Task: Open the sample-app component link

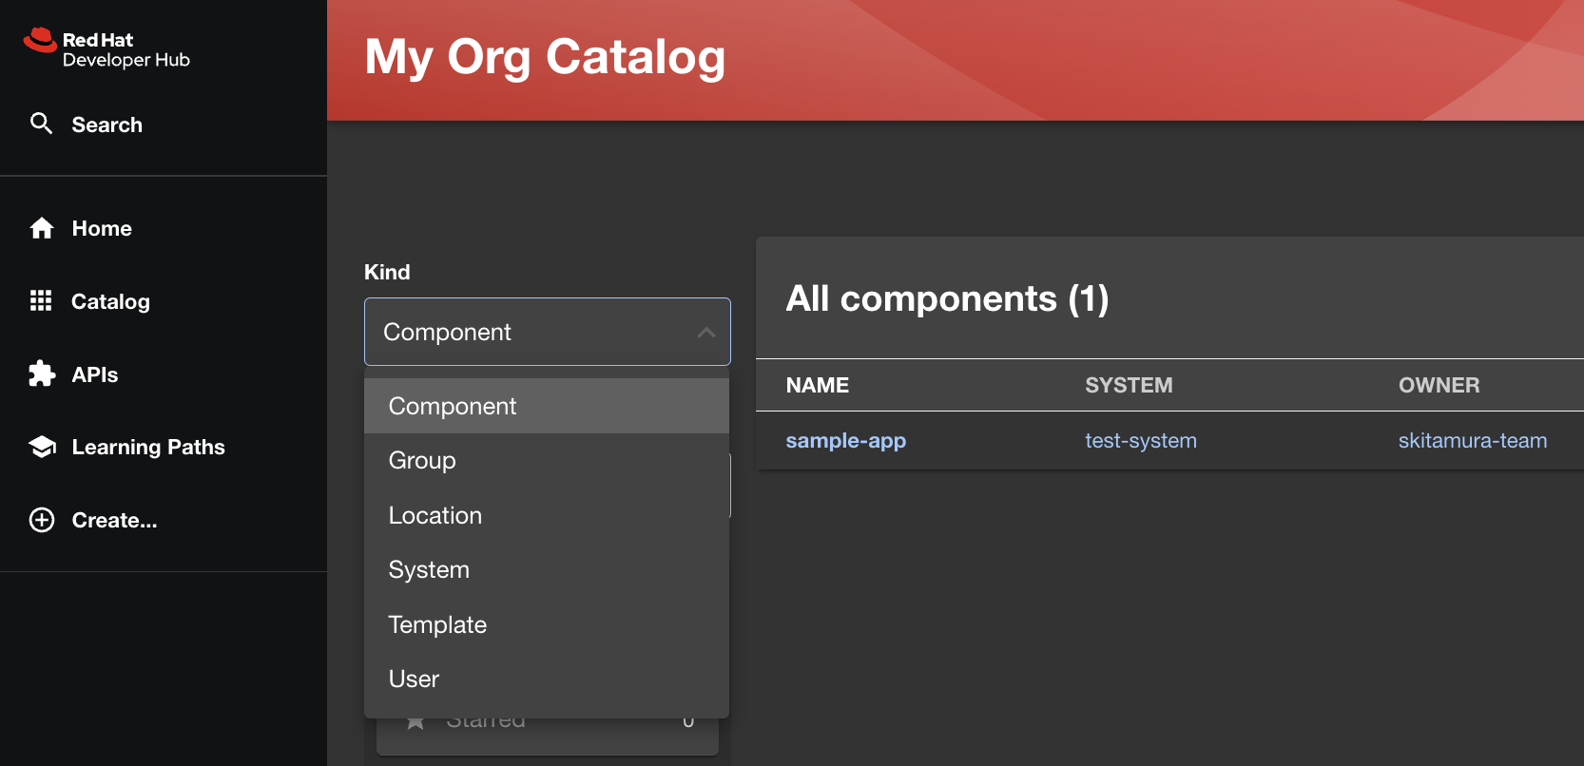Action: [845, 441]
